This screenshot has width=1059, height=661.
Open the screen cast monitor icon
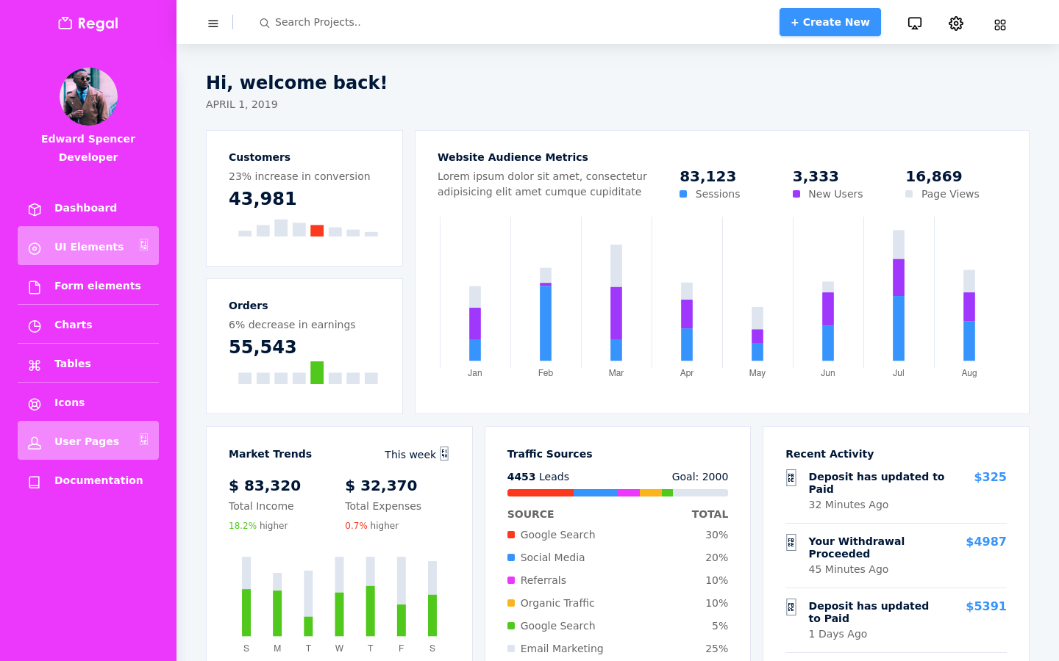[x=915, y=24]
